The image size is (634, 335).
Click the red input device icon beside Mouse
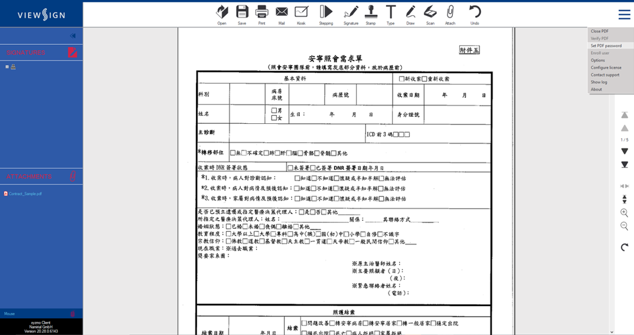coord(73,314)
